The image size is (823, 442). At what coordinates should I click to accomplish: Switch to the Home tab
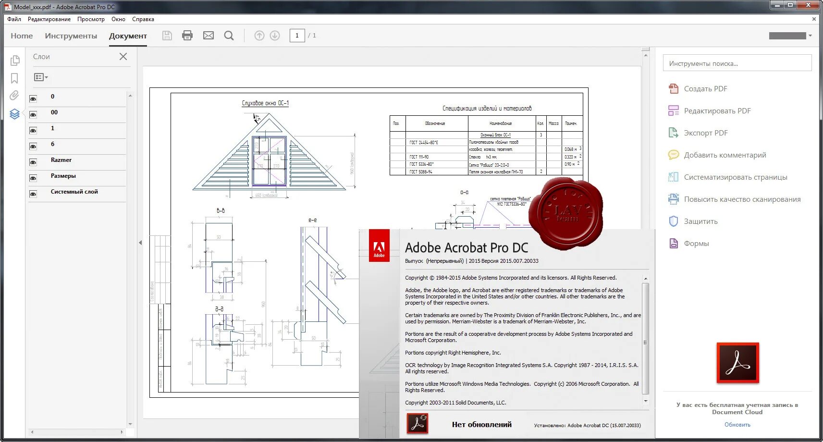(22, 36)
